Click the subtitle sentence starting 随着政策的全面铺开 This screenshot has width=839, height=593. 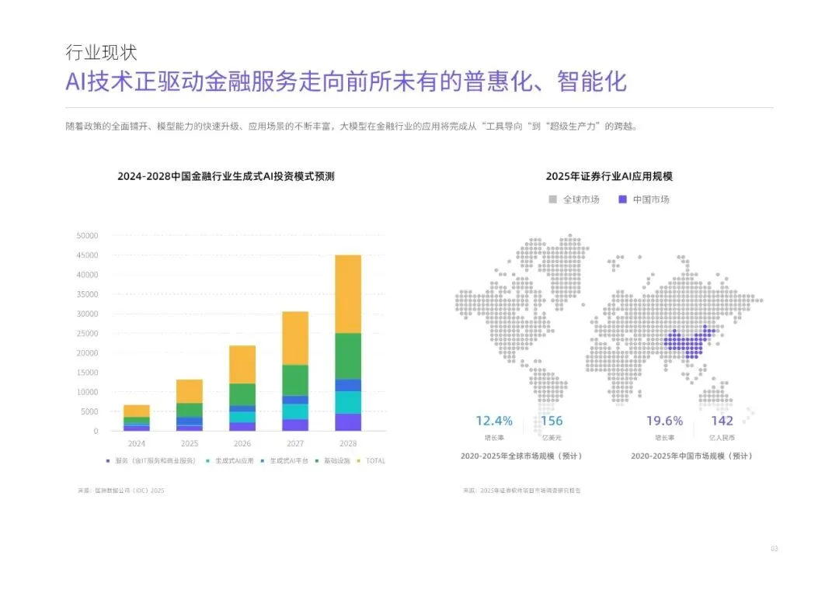[x=352, y=127]
